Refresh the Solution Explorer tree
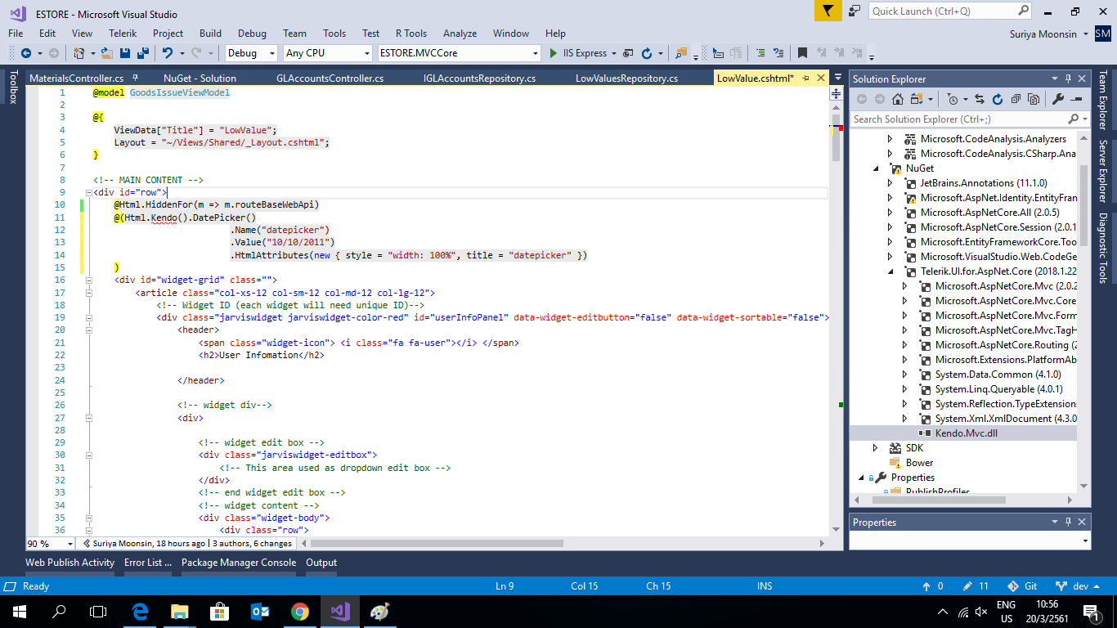The height and width of the screenshot is (628, 1117). 998,99
